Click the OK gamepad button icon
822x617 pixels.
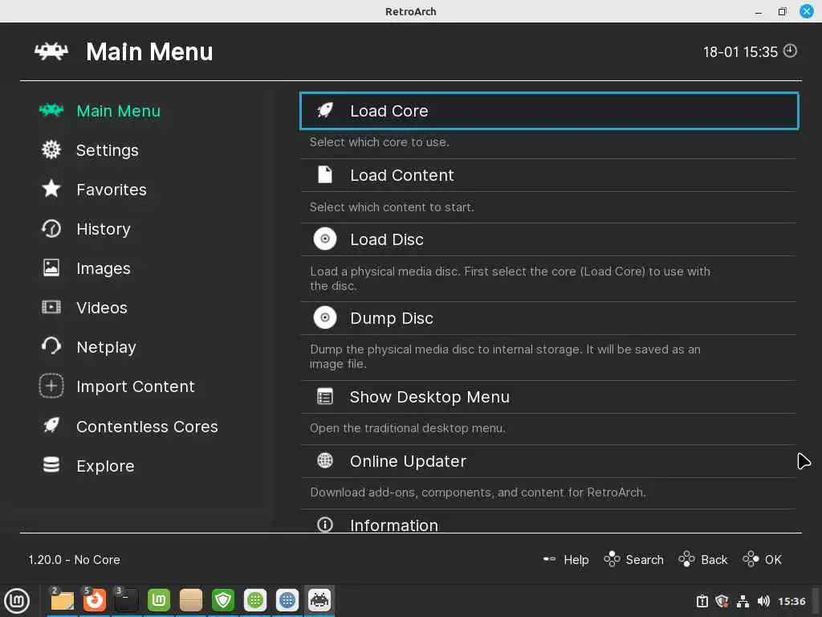tap(751, 559)
